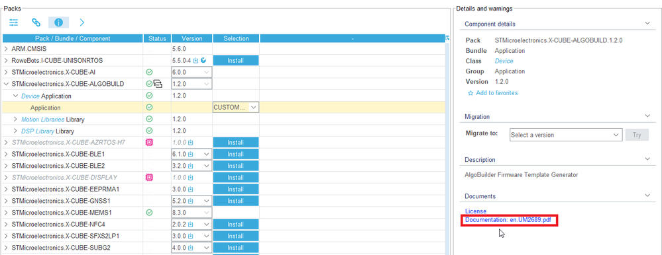Click the green check status of DSP Library
Image resolution: width=662 pixels, height=255 pixels.
tap(149, 131)
